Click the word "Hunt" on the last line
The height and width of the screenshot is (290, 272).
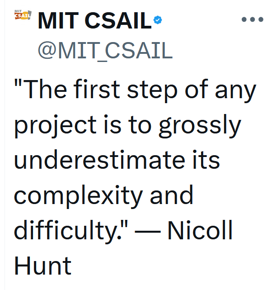[x=42, y=265]
